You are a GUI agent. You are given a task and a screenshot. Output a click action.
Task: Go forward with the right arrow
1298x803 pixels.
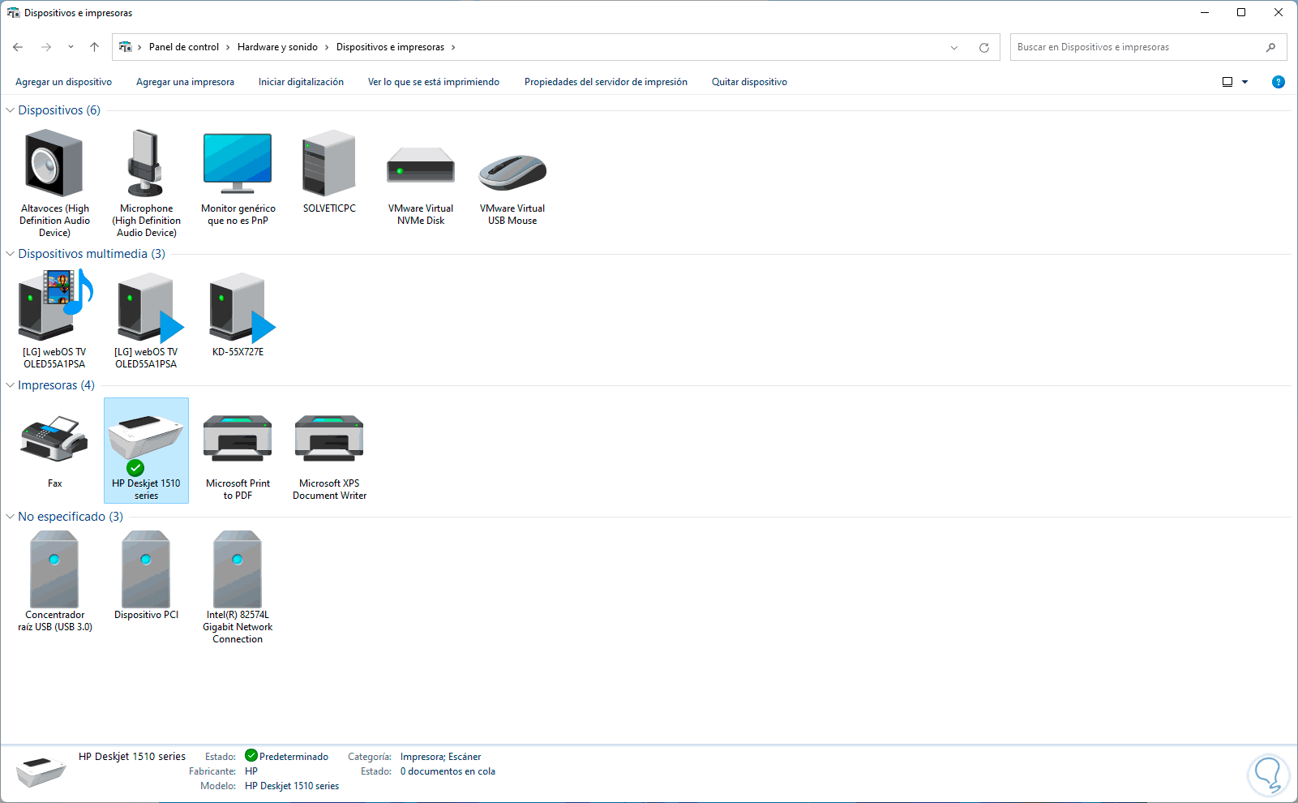pyautogui.click(x=46, y=47)
